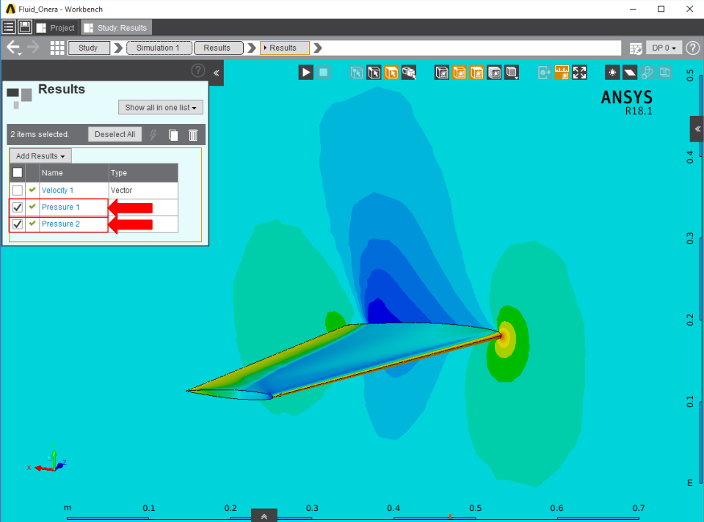
Task: Check the Velocity 1 checkbox
Action: point(18,190)
